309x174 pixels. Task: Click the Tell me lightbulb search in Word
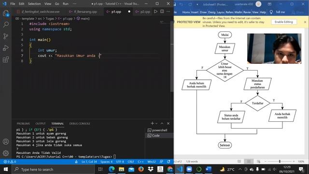click(x=277, y=12)
